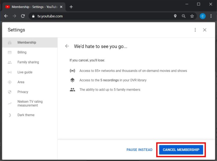Click the padlock site info icon
Screen dimensions: 217x161
33,16
